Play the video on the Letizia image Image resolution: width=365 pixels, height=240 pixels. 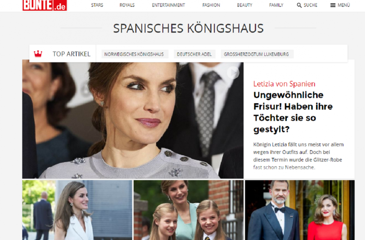click(233, 73)
